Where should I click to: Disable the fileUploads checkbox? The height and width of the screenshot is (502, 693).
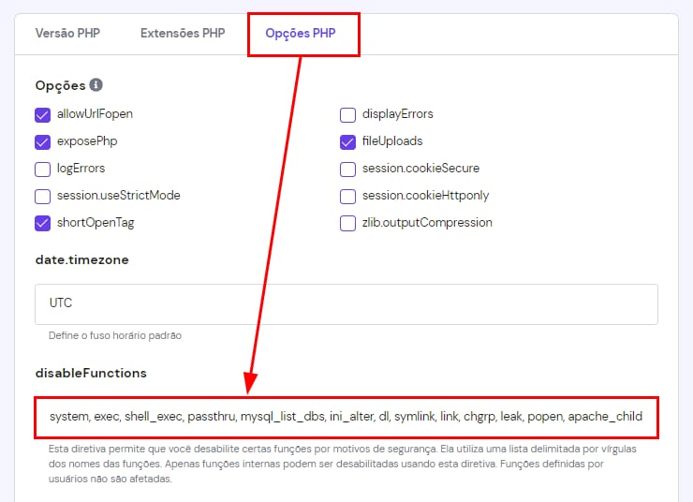pos(347,142)
